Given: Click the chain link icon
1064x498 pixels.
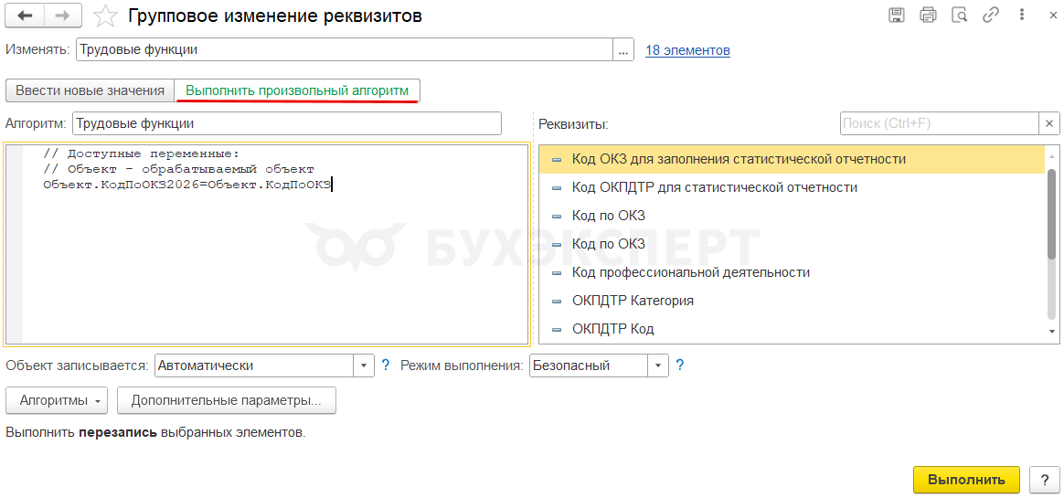Looking at the screenshot, I should pos(990,15).
